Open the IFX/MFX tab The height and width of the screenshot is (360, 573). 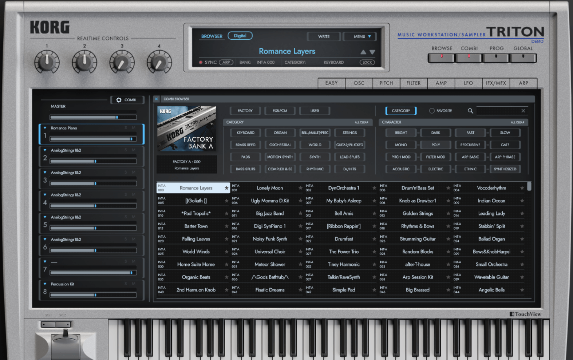(496, 83)
